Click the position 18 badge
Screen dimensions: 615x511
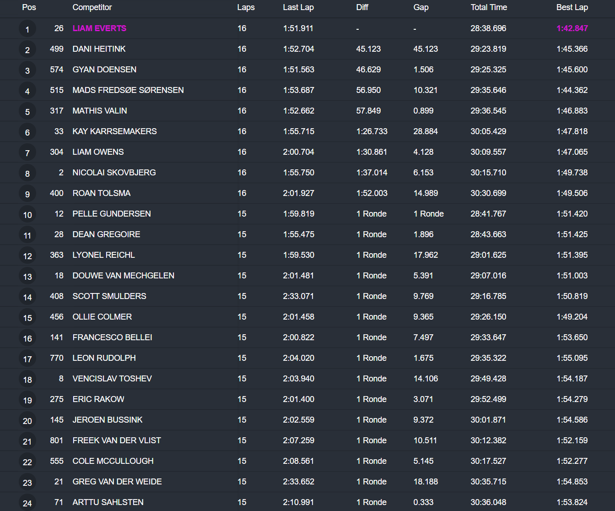[x=27, y=380]
